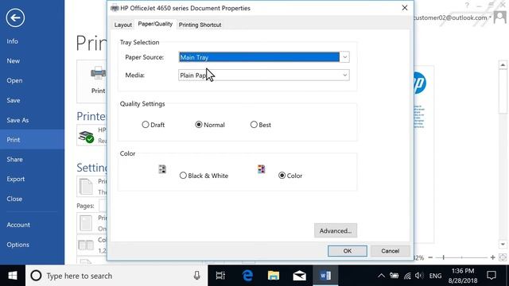The image size is (509, 286).
Task: Click the preview scrollbar up arrow in Word
Action: (503, 65)
